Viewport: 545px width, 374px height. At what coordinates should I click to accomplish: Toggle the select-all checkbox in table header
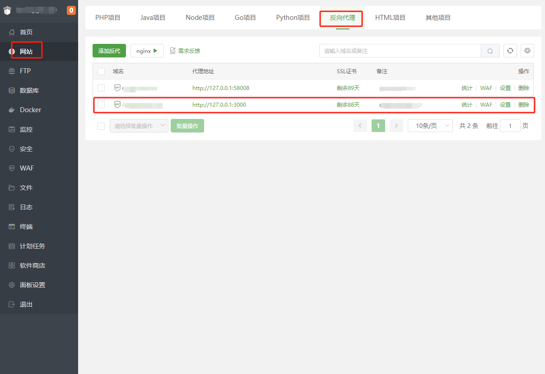[x=101, y=71]
